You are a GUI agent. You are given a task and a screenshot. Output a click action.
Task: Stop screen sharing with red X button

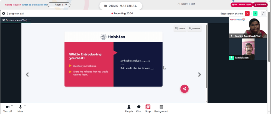[x=247, y=14]
